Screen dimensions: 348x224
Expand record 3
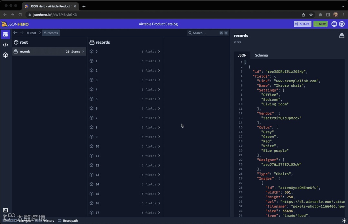(125, 80)
